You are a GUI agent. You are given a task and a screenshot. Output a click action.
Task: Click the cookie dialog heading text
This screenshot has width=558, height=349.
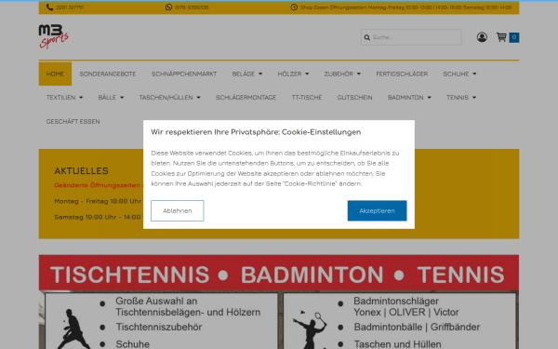pyautogui.click(x=256, y=132)
